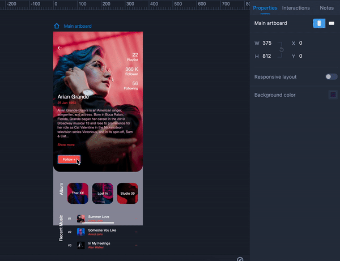This screenshot has width=340, height=261.
Task: Click the Main artboard label on canvas
Action: 78,26
